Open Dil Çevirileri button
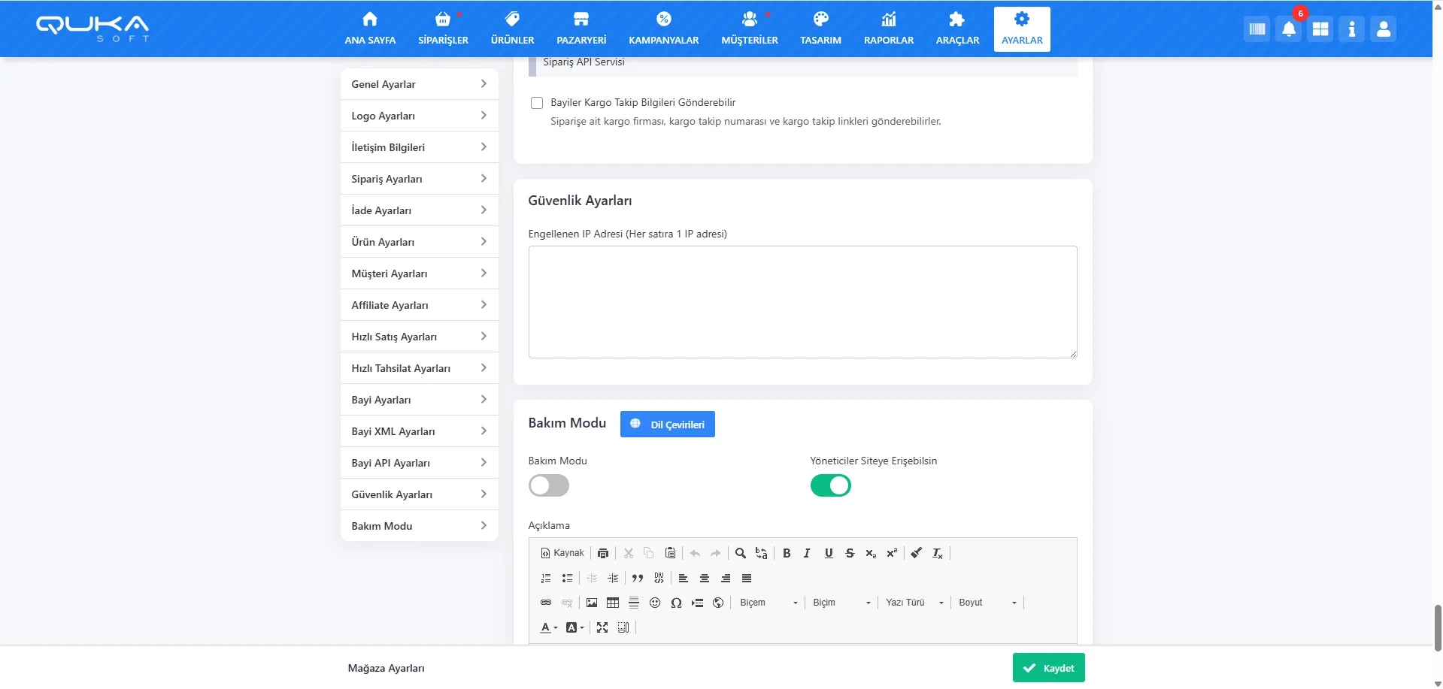The height and width of the screenshot is (689, 1443). [x=667, y=425]
